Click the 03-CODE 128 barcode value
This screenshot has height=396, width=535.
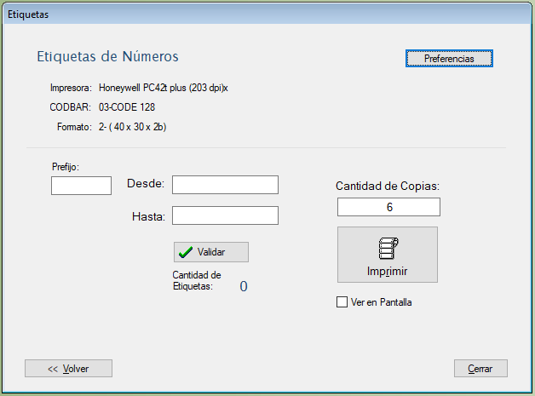127,107
